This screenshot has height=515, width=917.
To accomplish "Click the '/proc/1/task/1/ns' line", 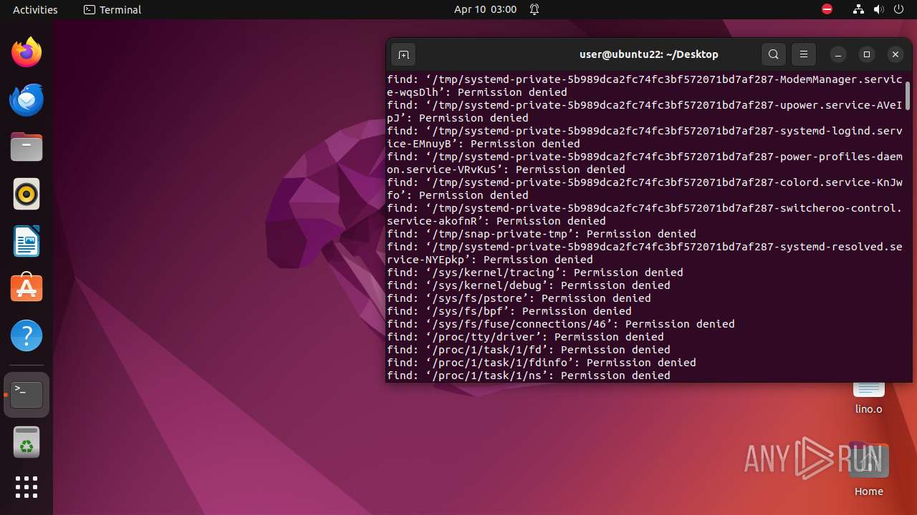I will (x=529, y=376).
